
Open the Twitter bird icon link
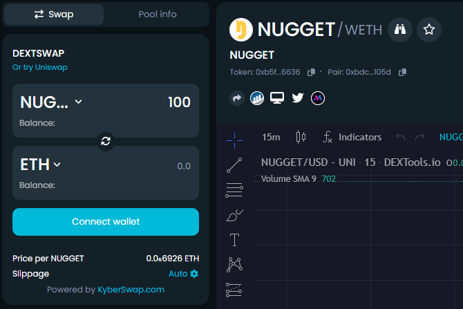coord(298,97)
